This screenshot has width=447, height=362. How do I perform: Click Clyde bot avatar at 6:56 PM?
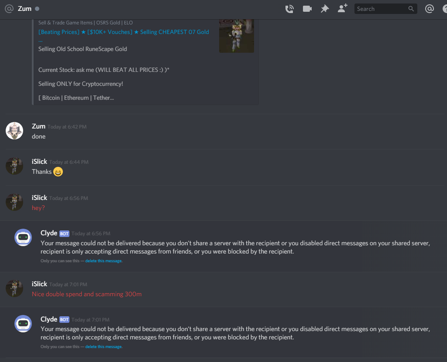[23, 237]
